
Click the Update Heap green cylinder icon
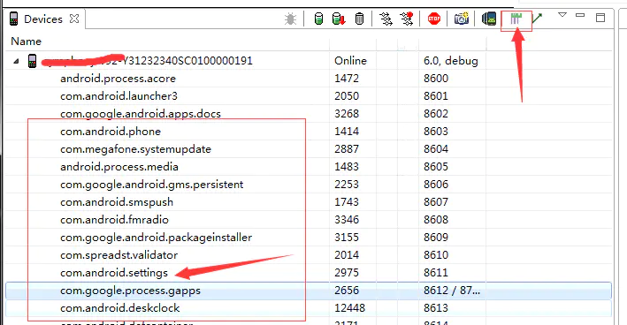[318, 19]
